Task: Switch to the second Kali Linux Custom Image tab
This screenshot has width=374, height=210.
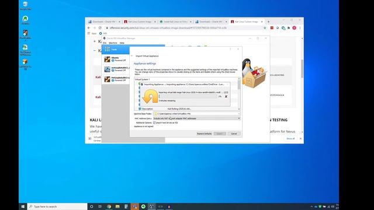Action: tap(247, 22)
